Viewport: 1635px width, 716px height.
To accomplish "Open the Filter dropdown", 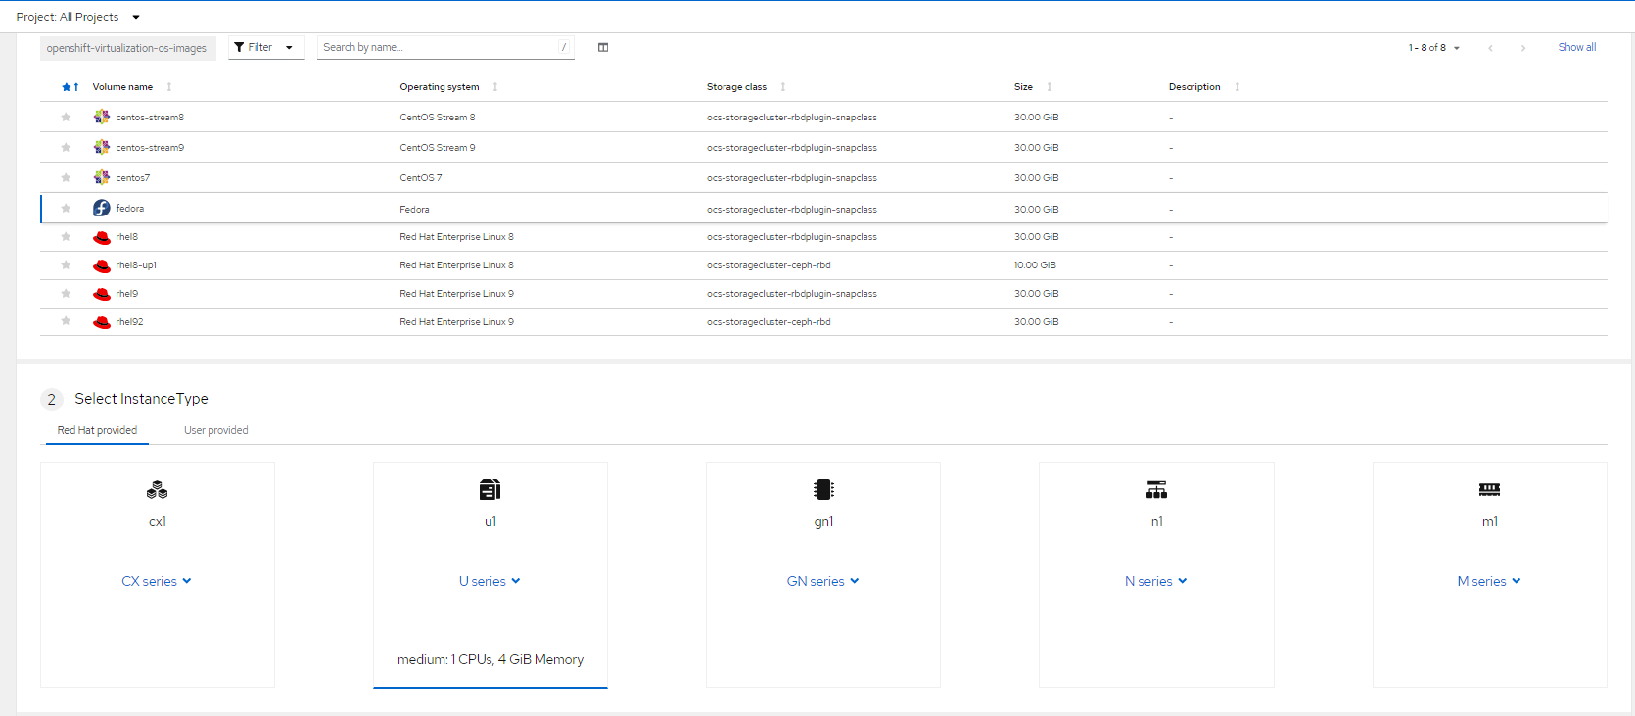I will pyautogui.click(x=265, y=47).
